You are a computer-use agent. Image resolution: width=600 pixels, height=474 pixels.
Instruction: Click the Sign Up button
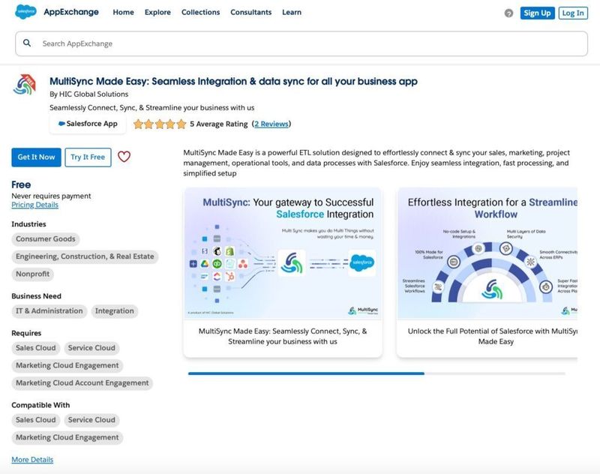click(x=537, y=13)
